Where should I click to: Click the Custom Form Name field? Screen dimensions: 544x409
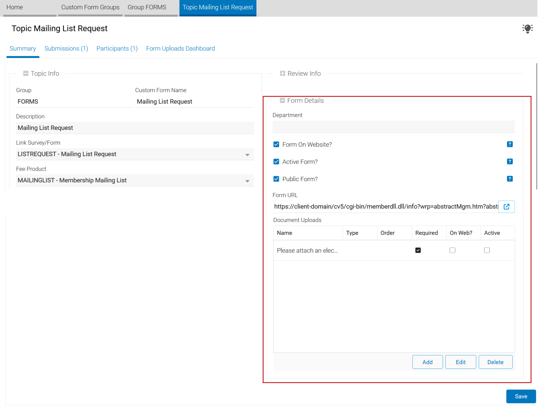194,102
